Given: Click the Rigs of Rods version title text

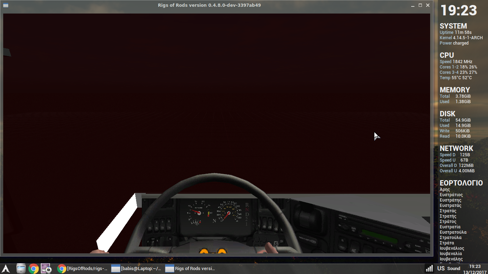Looking at the screenshot, I should tap(209, 5).
